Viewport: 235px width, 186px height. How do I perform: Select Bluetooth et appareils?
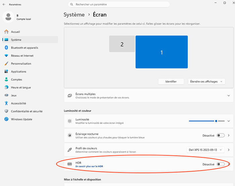pyautogui.click(x=30, y=47)
